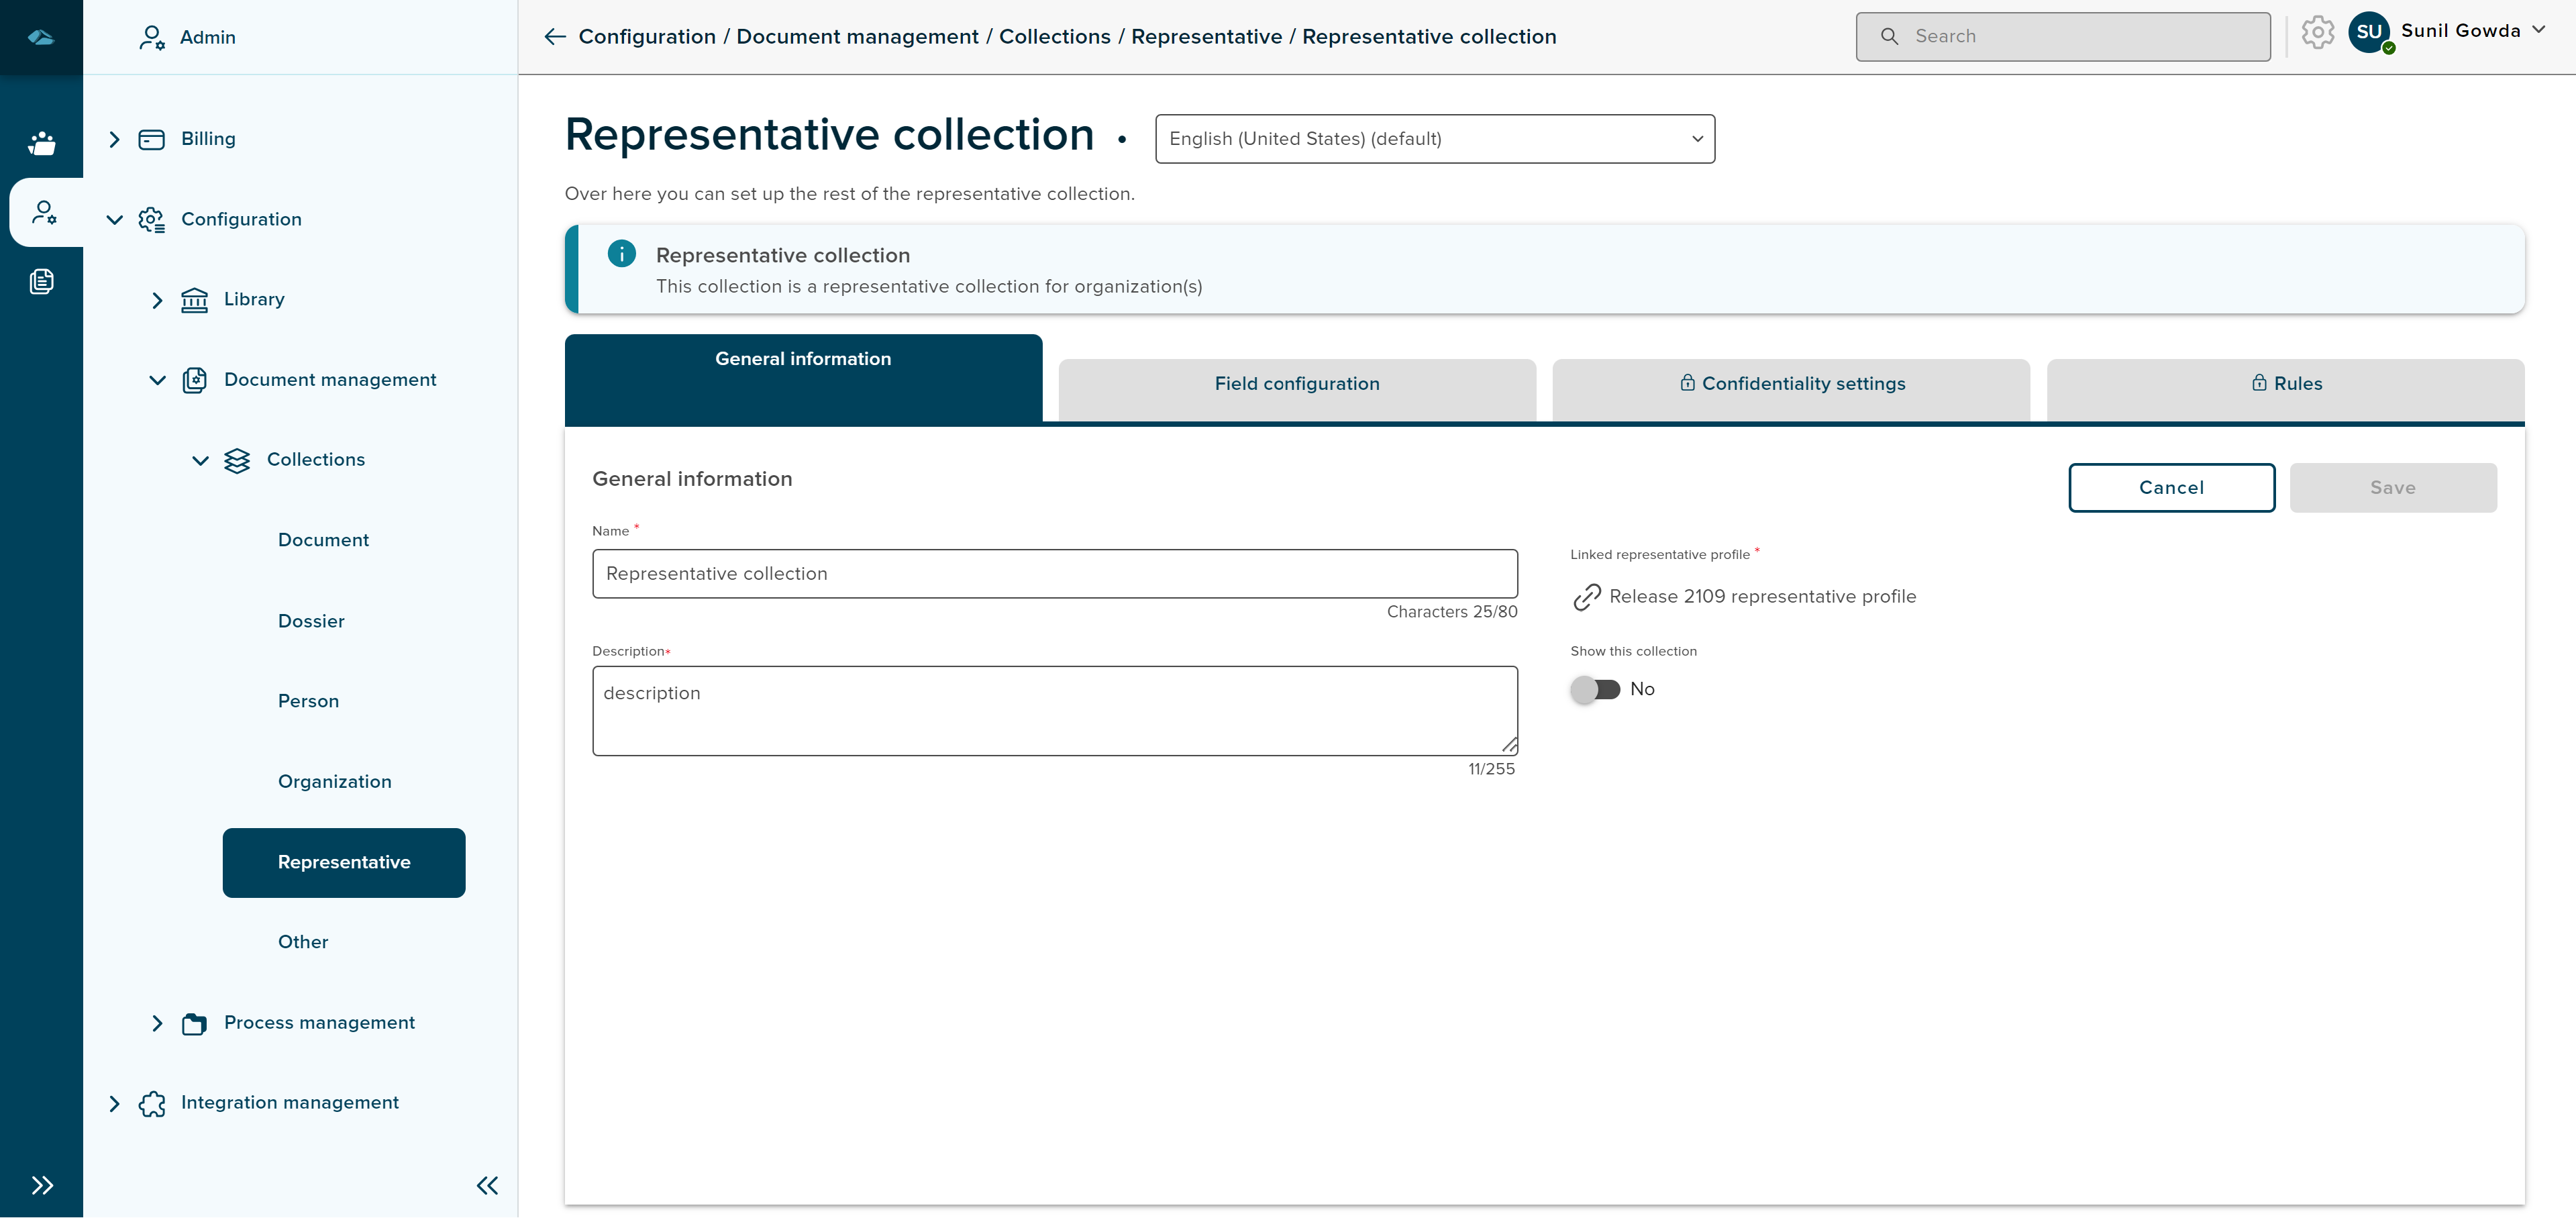Expand the Billing menu section
The image size is (2576, 1218).
point(114,139)
